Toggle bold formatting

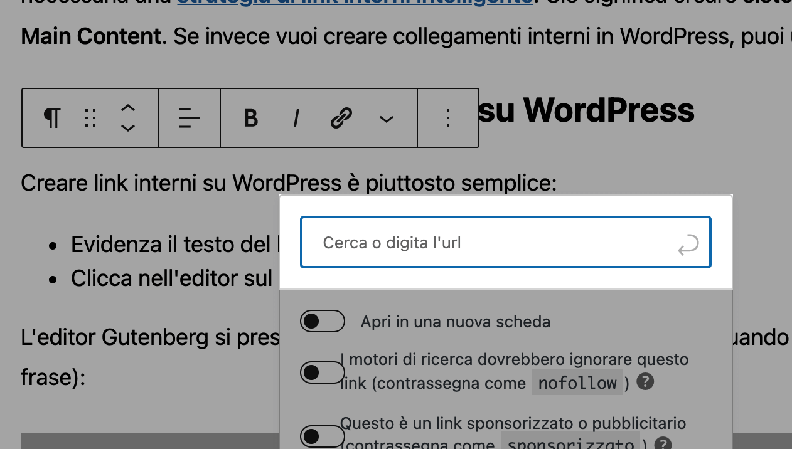pos(251,118)
